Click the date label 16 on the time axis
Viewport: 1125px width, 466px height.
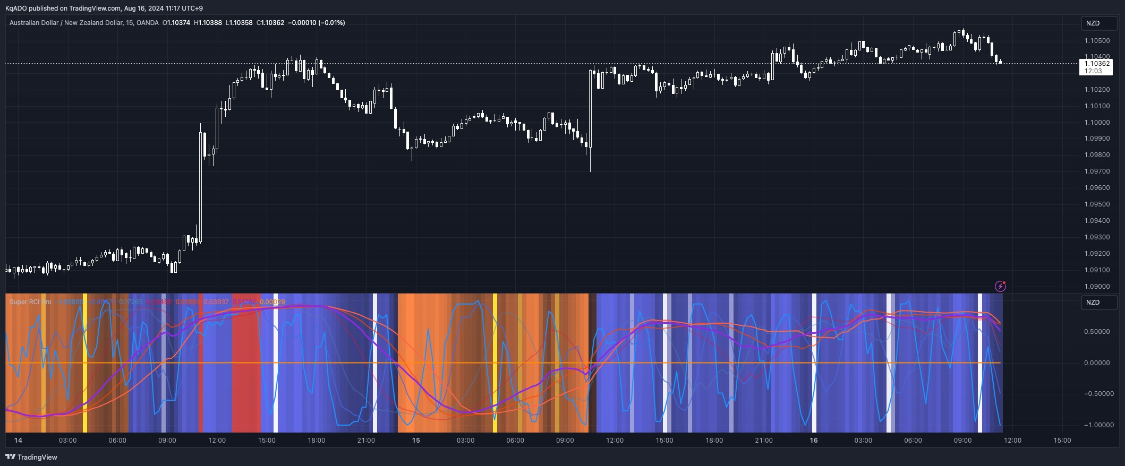point(814,441)
